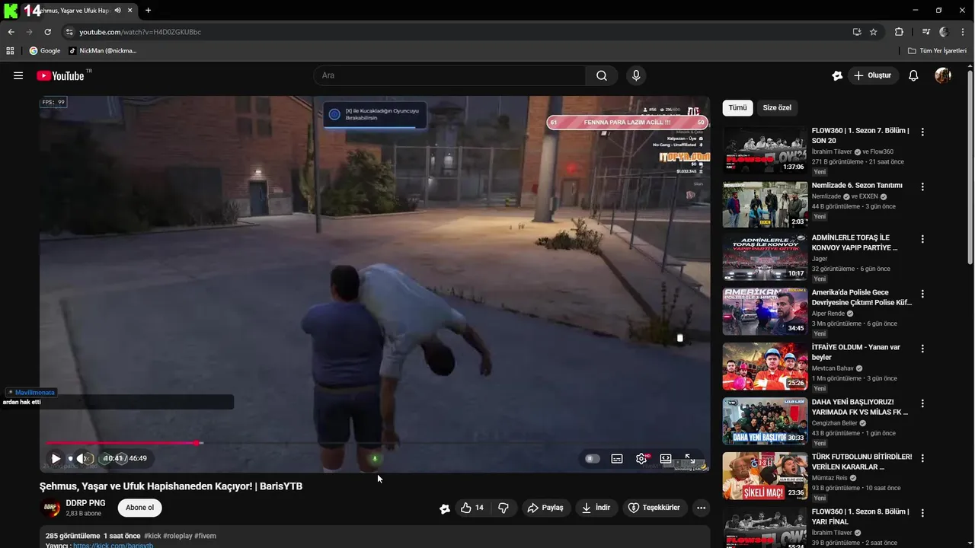Click the YouTube search input field

point(449,75)
